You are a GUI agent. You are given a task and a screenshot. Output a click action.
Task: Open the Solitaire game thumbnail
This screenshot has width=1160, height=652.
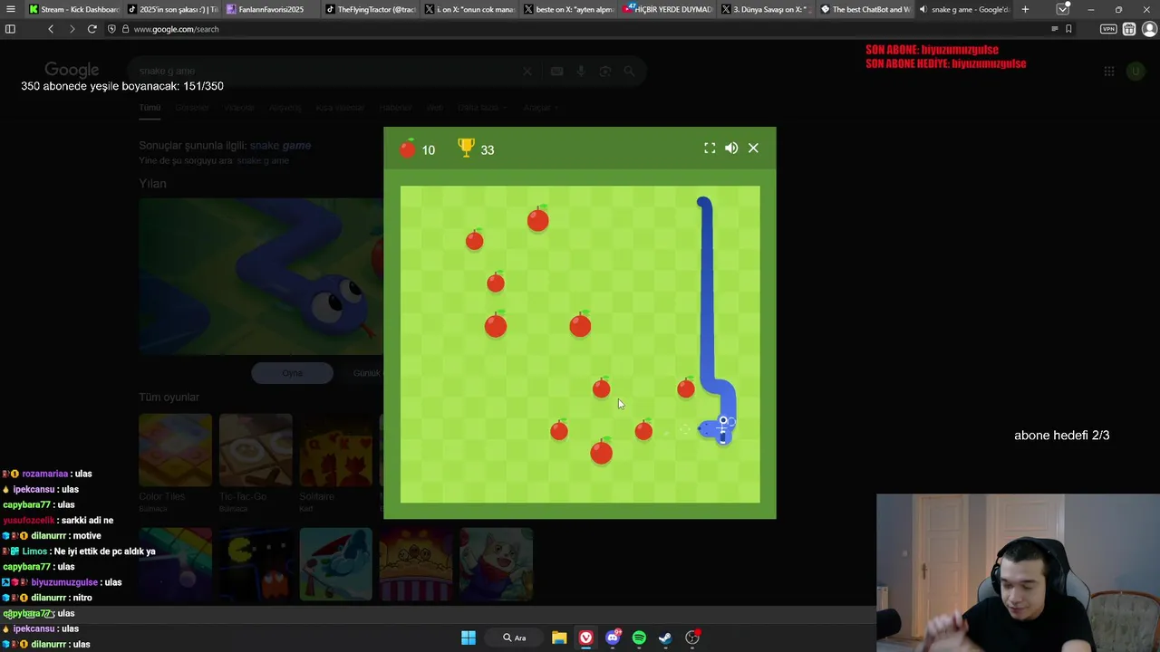[335, 450]
